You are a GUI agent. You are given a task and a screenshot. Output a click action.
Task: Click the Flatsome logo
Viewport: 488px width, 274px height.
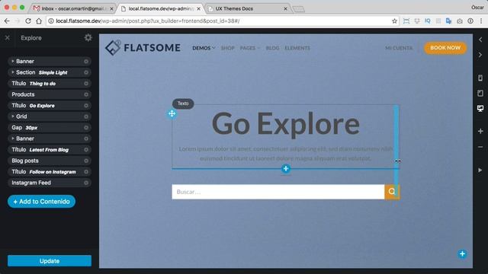143,47
